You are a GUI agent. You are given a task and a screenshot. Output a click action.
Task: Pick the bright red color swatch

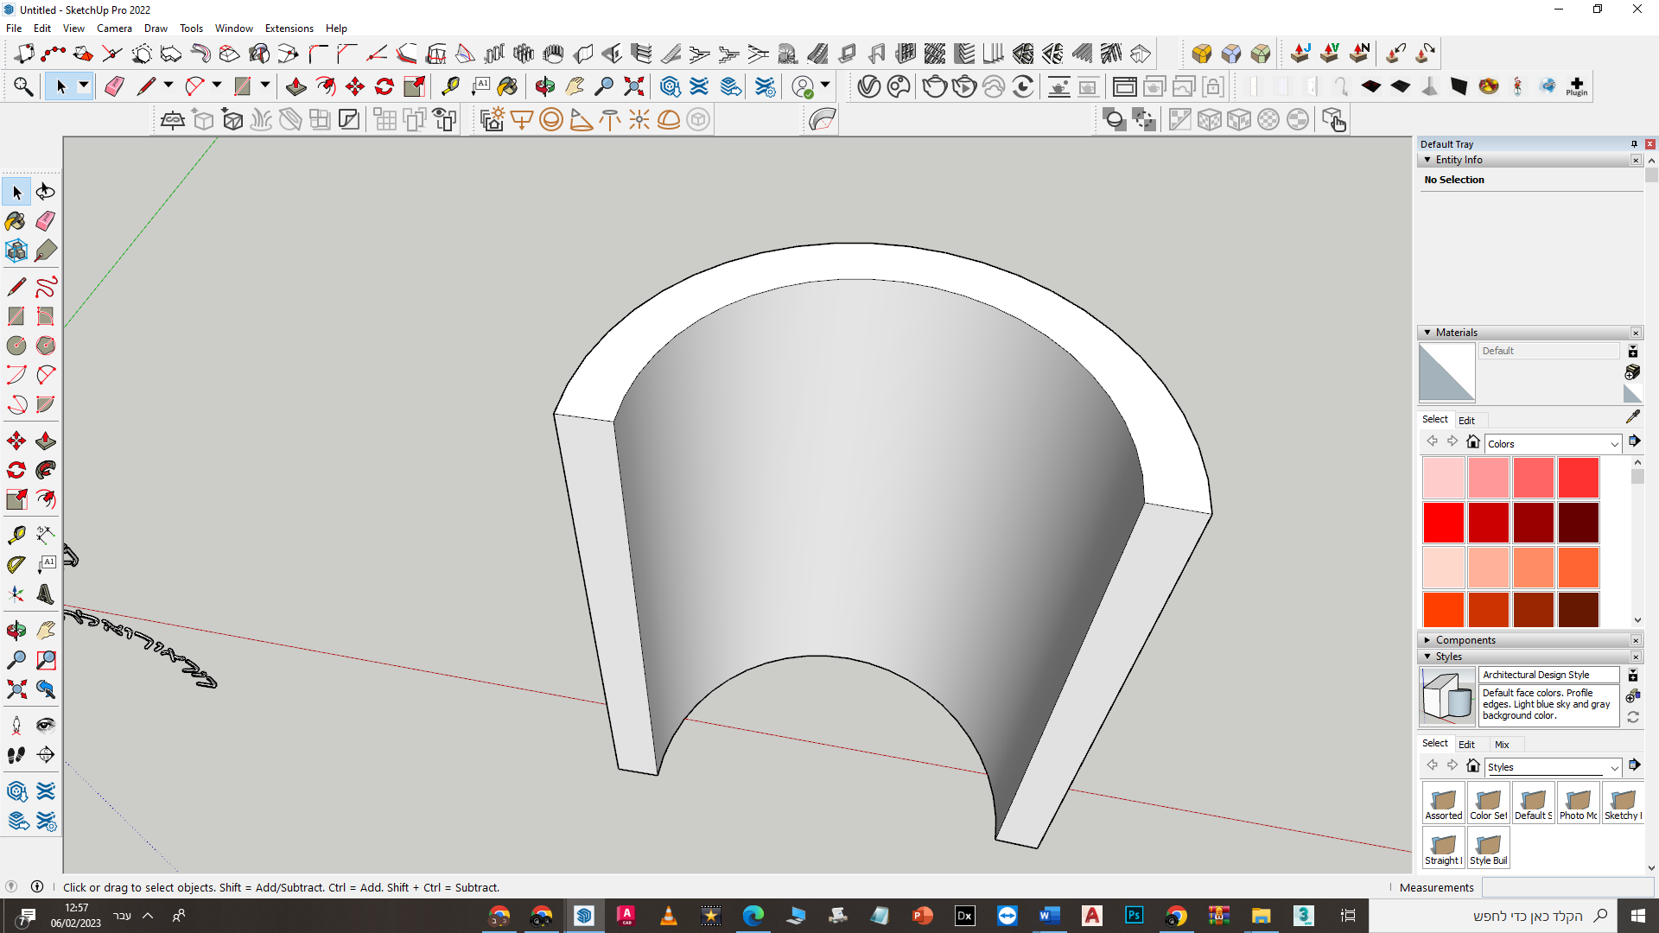[x=1443, y=523]
